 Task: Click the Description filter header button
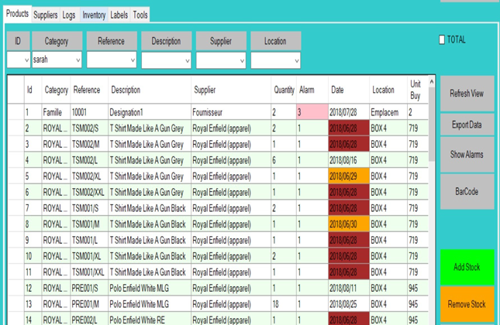(167, 41)
